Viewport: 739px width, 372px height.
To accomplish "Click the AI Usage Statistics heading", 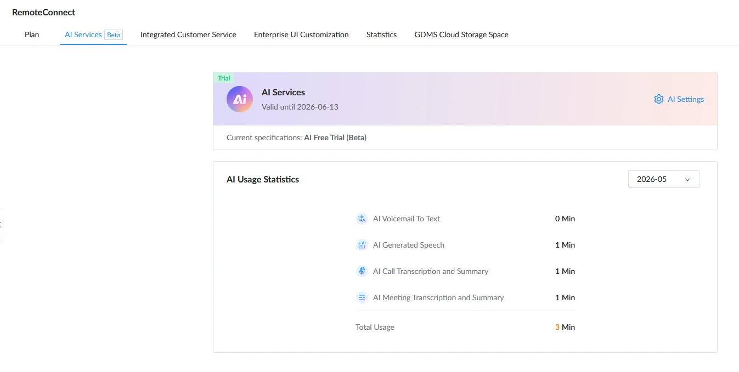I will 263,179.
